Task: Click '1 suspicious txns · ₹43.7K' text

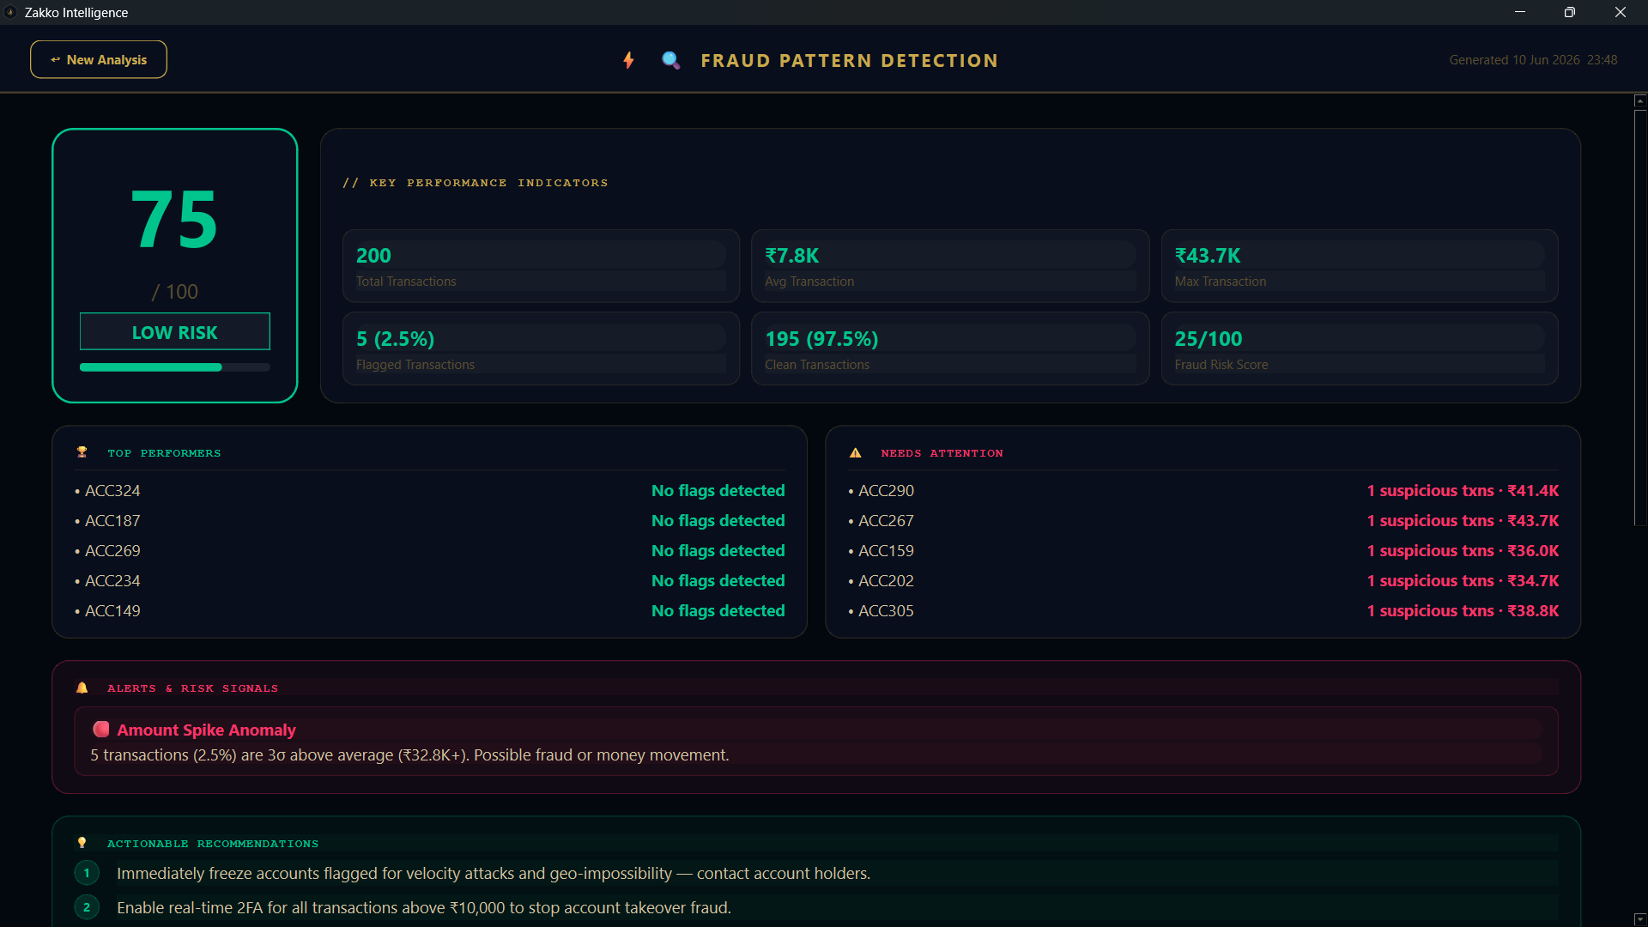Action: tap(1463, 521)
